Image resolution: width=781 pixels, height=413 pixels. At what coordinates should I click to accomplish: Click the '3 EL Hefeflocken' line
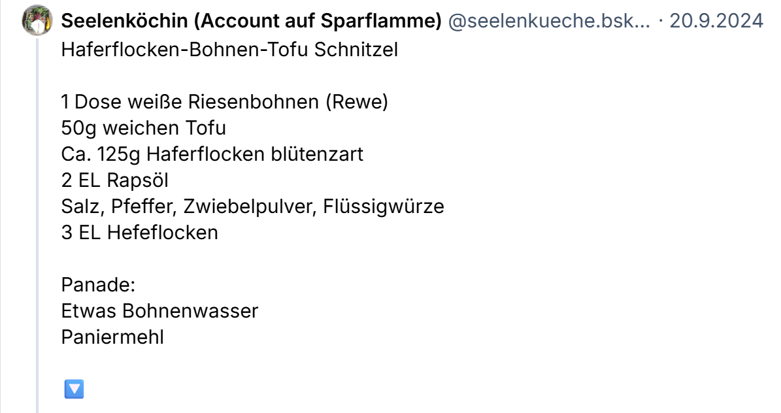140,233
